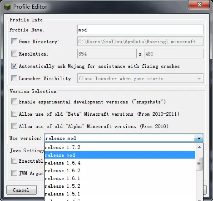Select the highlighted release mod entry

pos(120,155)
